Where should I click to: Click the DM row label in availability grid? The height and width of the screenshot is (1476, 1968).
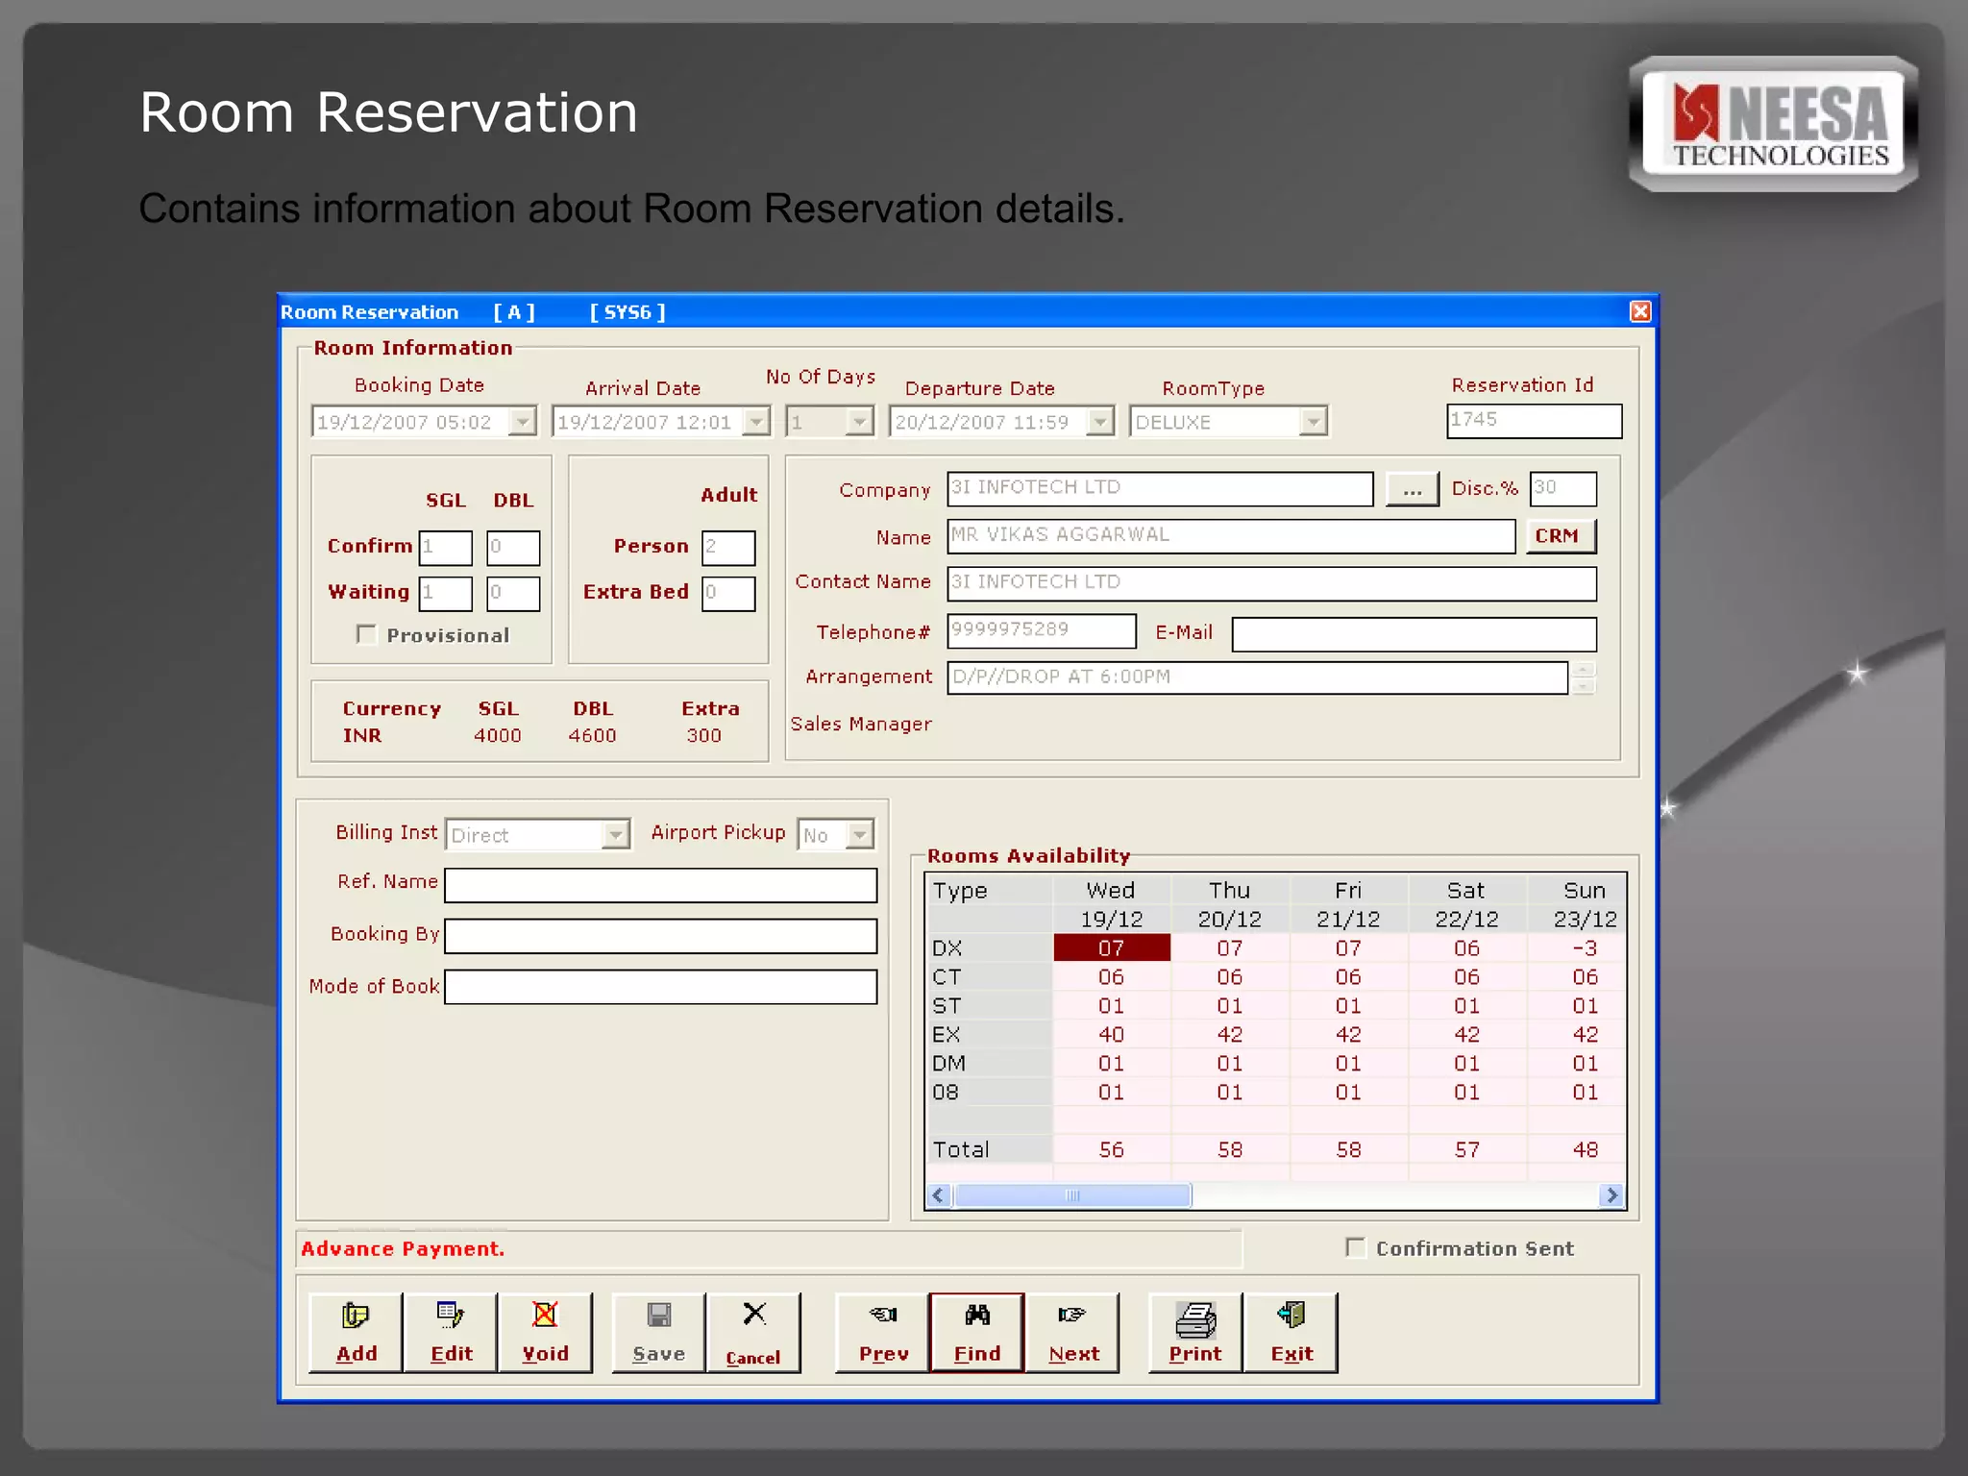point(990,1063)
